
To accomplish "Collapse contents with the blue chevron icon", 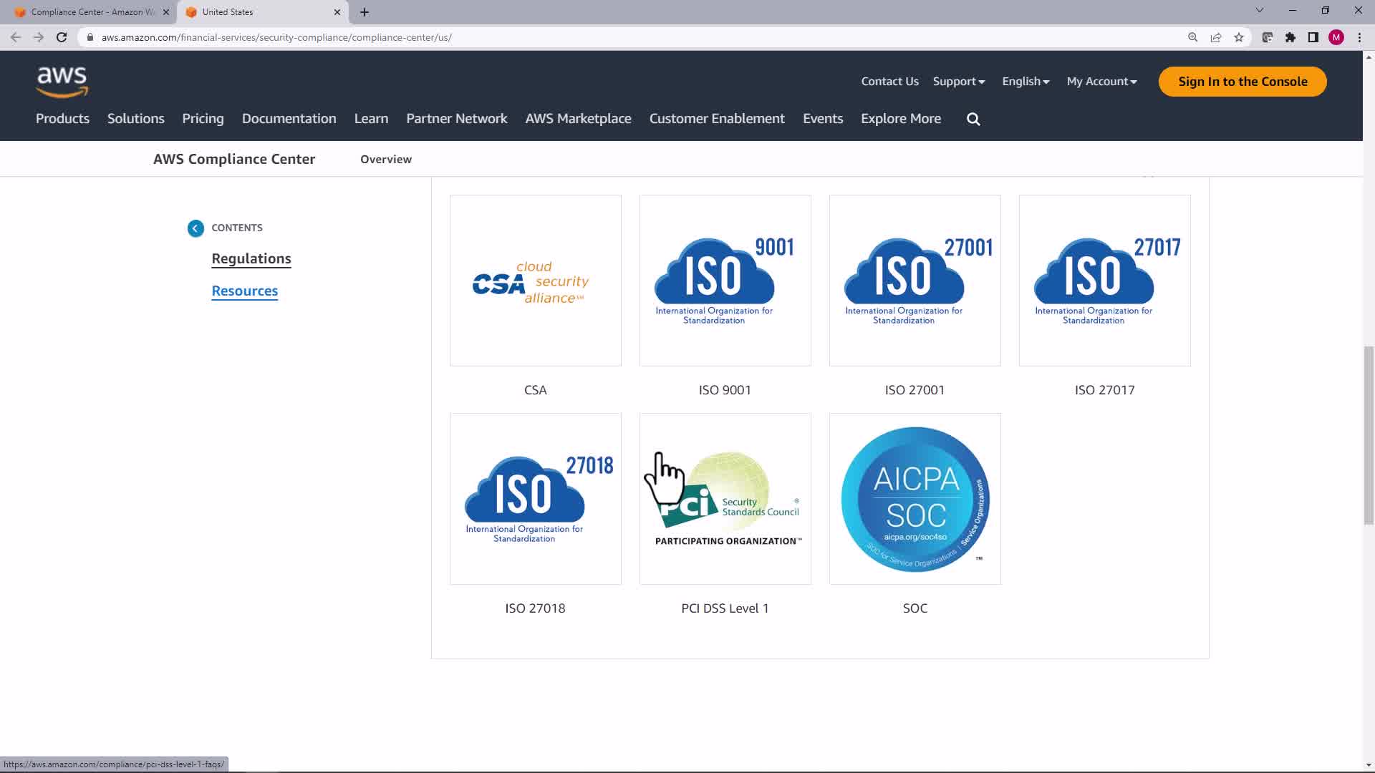I will (196, 228).
